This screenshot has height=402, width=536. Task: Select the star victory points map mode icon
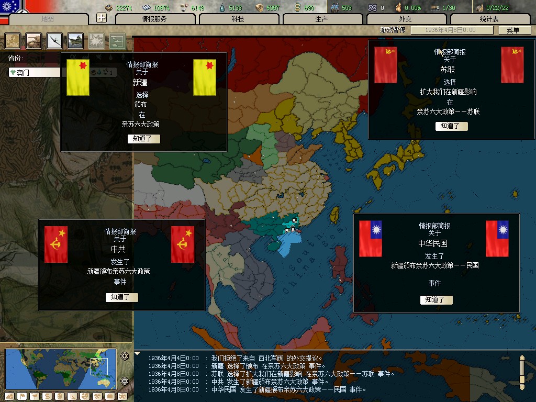click(x=122, y=397)
